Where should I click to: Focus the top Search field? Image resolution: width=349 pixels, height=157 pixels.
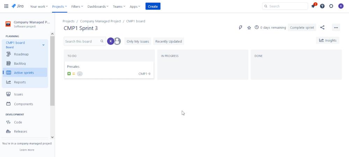coord(285,6)
